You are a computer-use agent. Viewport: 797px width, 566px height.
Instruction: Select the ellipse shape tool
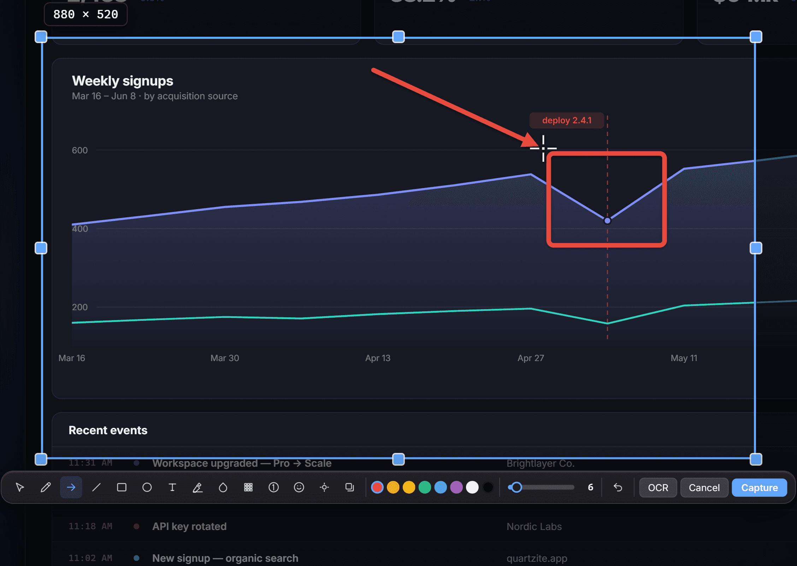[147, 488]
